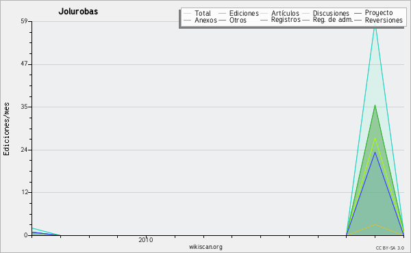
Task: Click the blue Registros legend color line
Action: point(264,20)
